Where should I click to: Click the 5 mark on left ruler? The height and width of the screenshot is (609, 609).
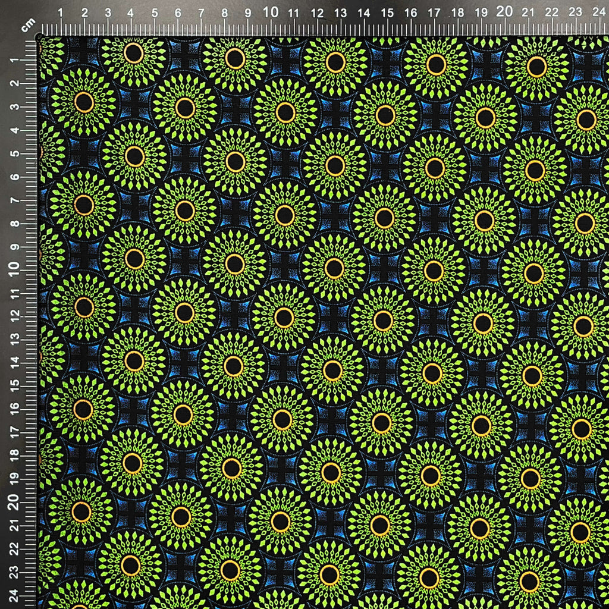click(14, 153)
